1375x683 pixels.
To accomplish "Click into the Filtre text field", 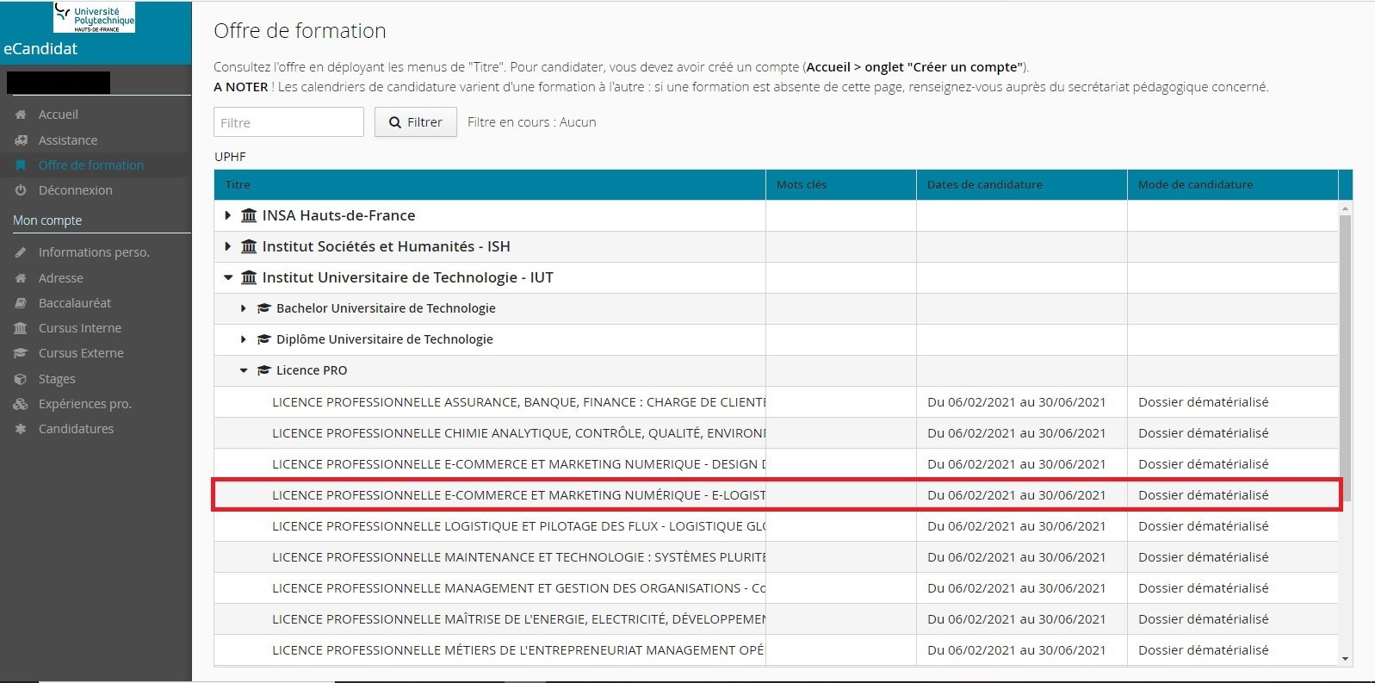I will click(288, 122).
